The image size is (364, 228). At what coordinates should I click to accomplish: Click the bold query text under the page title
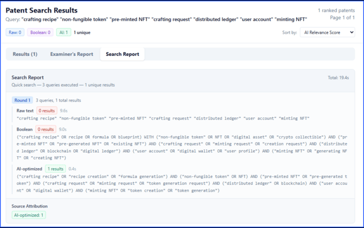(x=164, y=19)
